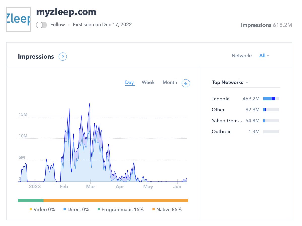Click the Outbrain share bar
Viewport: 302px width, 226px height.
coord(271,132)
